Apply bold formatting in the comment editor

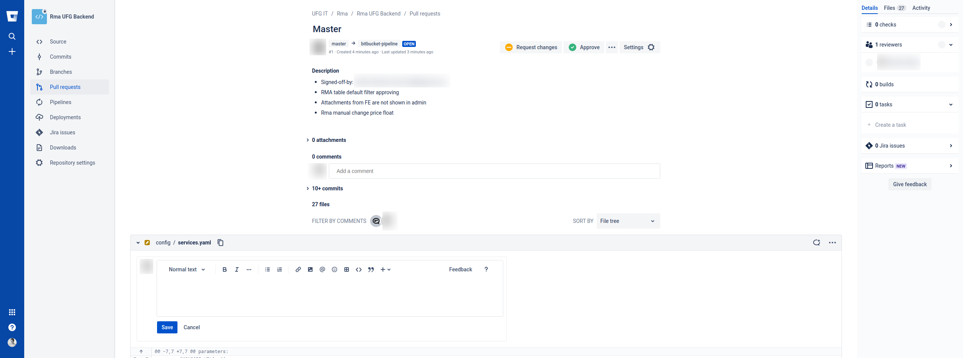click(x=224, y=269)
